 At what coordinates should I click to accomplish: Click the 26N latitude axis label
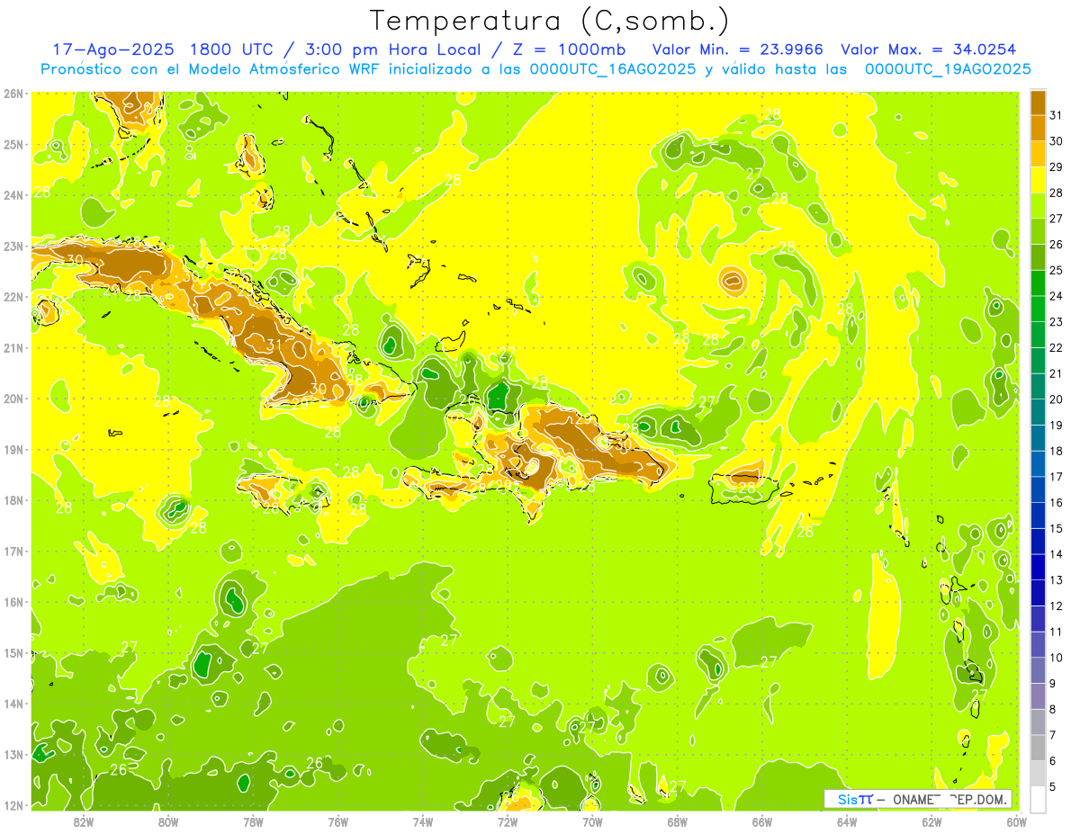[13, 94]
